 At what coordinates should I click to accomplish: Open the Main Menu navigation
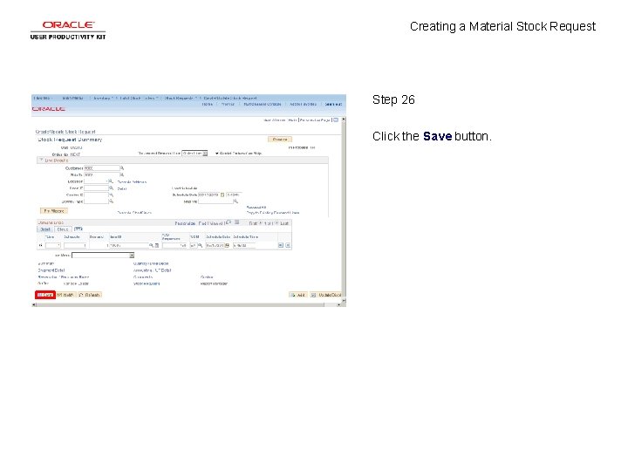tap(73, 98)
